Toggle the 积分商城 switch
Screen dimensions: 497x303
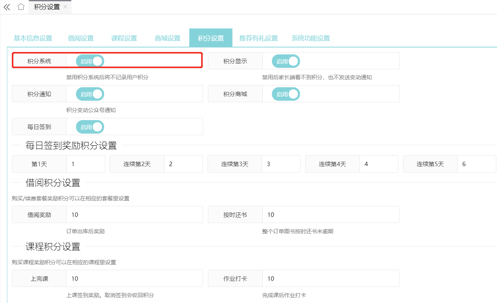(286, 94)
